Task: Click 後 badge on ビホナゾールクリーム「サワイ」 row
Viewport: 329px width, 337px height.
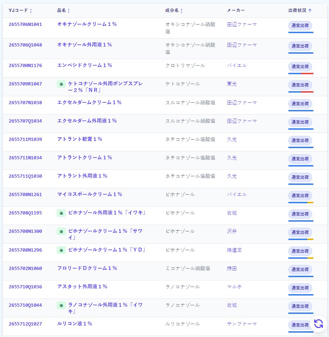Action: [61, 231]
